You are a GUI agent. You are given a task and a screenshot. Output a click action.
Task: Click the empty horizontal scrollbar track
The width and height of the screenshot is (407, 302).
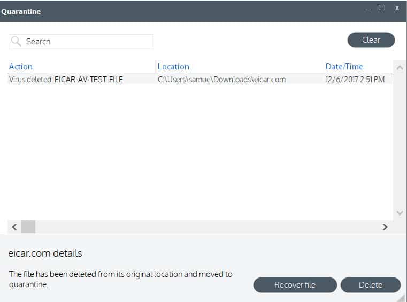(207, 227)
